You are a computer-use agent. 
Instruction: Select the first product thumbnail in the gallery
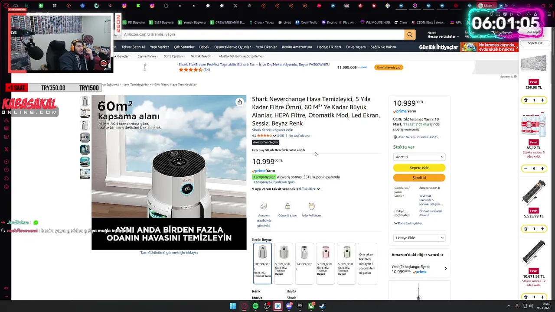85,101
